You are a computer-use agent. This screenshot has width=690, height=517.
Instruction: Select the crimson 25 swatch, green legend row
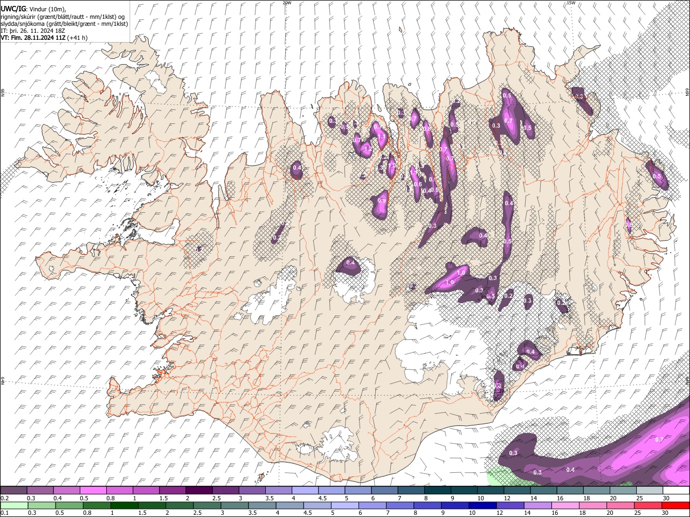648,505
